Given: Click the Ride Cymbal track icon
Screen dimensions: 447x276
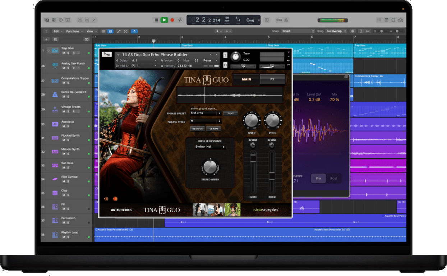Looking at the screenshot, I should tap(55, 179).
